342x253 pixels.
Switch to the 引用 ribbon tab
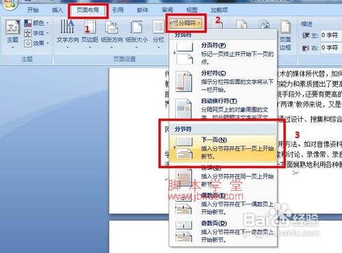pyautogui.click(x=118, y=10)
